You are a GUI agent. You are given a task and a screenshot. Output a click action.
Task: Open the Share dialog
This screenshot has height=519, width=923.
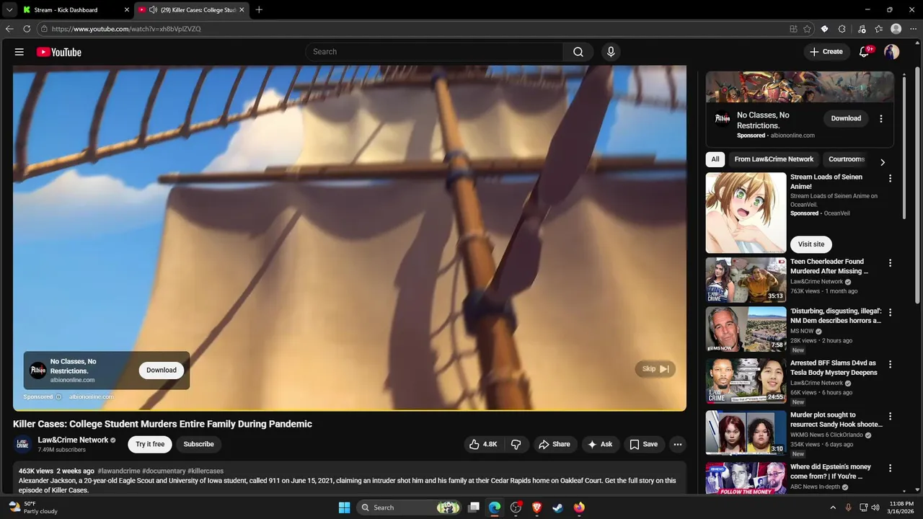click(x=554, y=445)
